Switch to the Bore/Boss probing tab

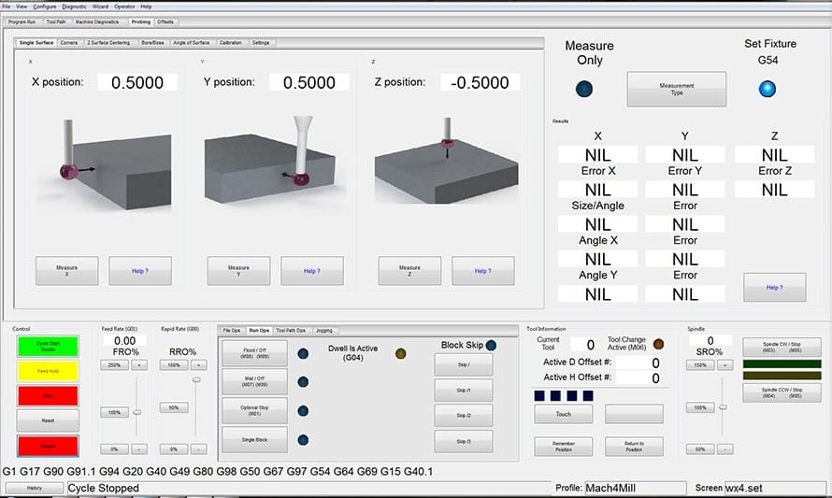click(153, 43)
